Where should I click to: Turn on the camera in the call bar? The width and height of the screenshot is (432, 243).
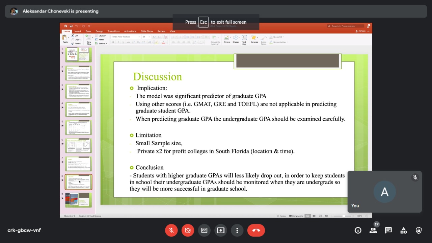(x=188, y=230)
